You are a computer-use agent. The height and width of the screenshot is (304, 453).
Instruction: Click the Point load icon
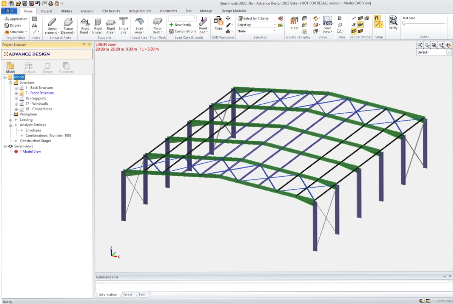pos(203,25)
